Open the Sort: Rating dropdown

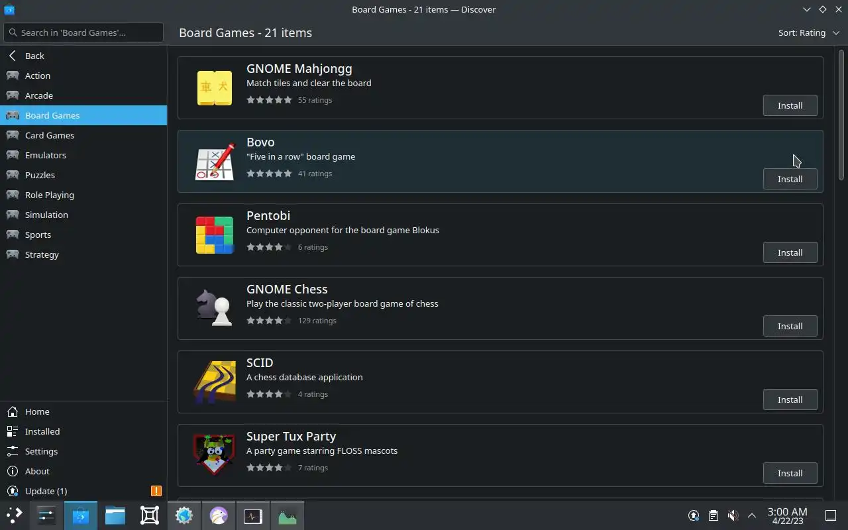pos(808,32)
